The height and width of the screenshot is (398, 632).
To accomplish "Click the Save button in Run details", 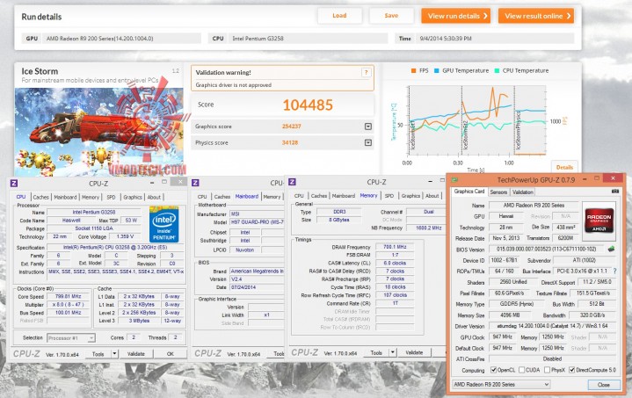I will pos(391,16).
